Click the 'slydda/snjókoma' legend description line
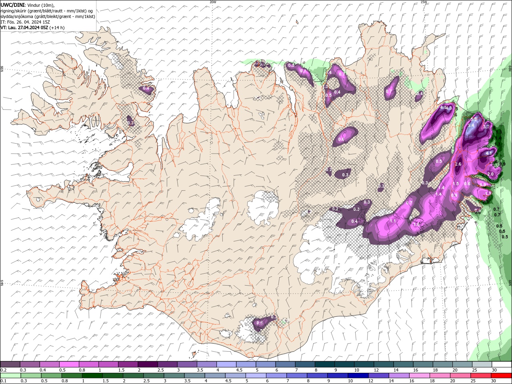The height and width of the screenshot is (384, 512). coord(48,16)
